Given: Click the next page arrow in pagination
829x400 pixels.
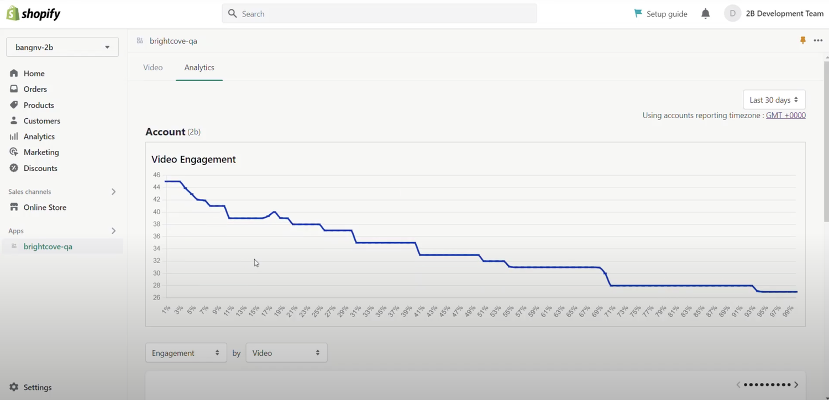Looking at the screenshot, I should [796, 385].
